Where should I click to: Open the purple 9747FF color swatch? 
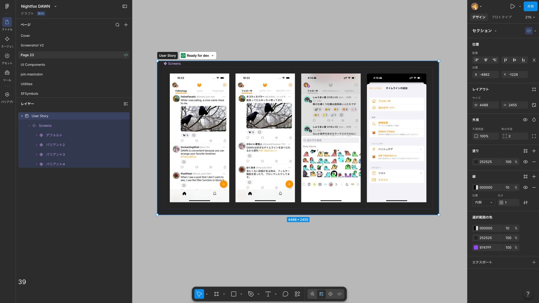476,247
